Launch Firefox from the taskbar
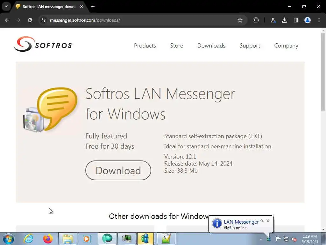Screen dimensions: 326x245 click(48, 239)
